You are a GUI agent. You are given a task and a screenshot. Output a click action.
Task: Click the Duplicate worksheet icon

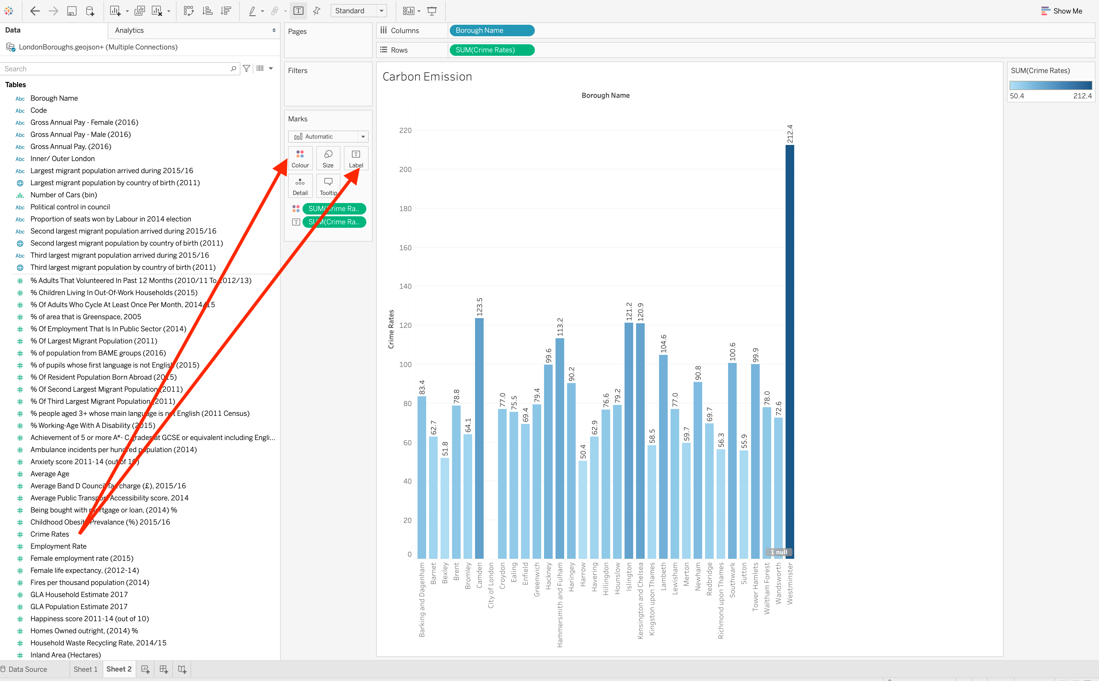pos(139,11)
